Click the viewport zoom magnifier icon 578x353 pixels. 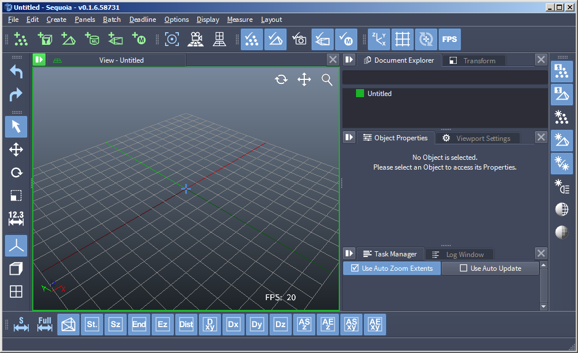[327, 79]
